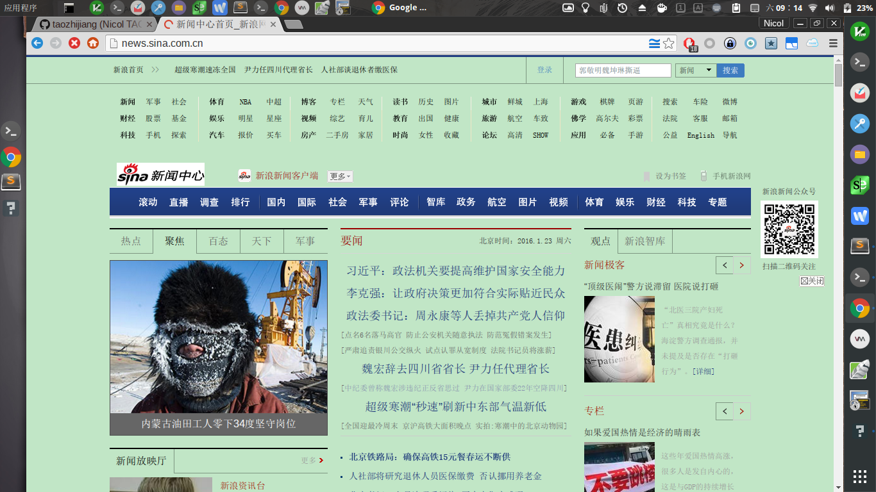The image size is (876, 492).
Task: Go back with the browser back arrow
Action: click(x=37, y=43)
